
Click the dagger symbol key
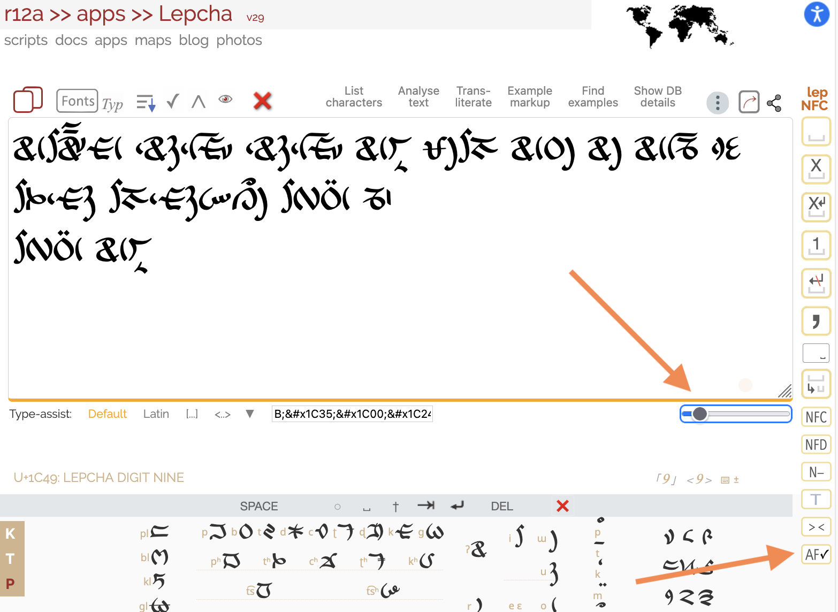[395, 506]
